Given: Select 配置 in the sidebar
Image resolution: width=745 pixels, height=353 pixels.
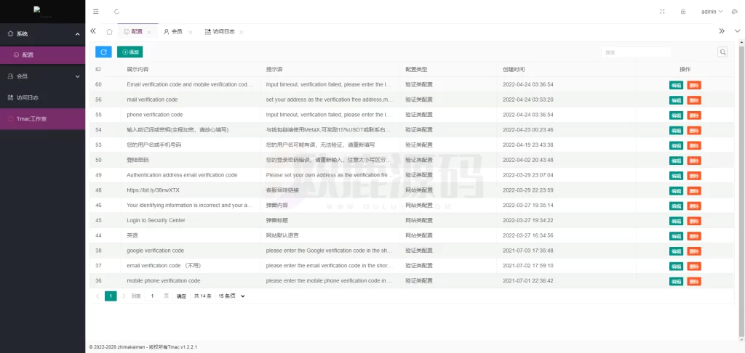Looking at the screenshot, I should (x=43, y=55).
